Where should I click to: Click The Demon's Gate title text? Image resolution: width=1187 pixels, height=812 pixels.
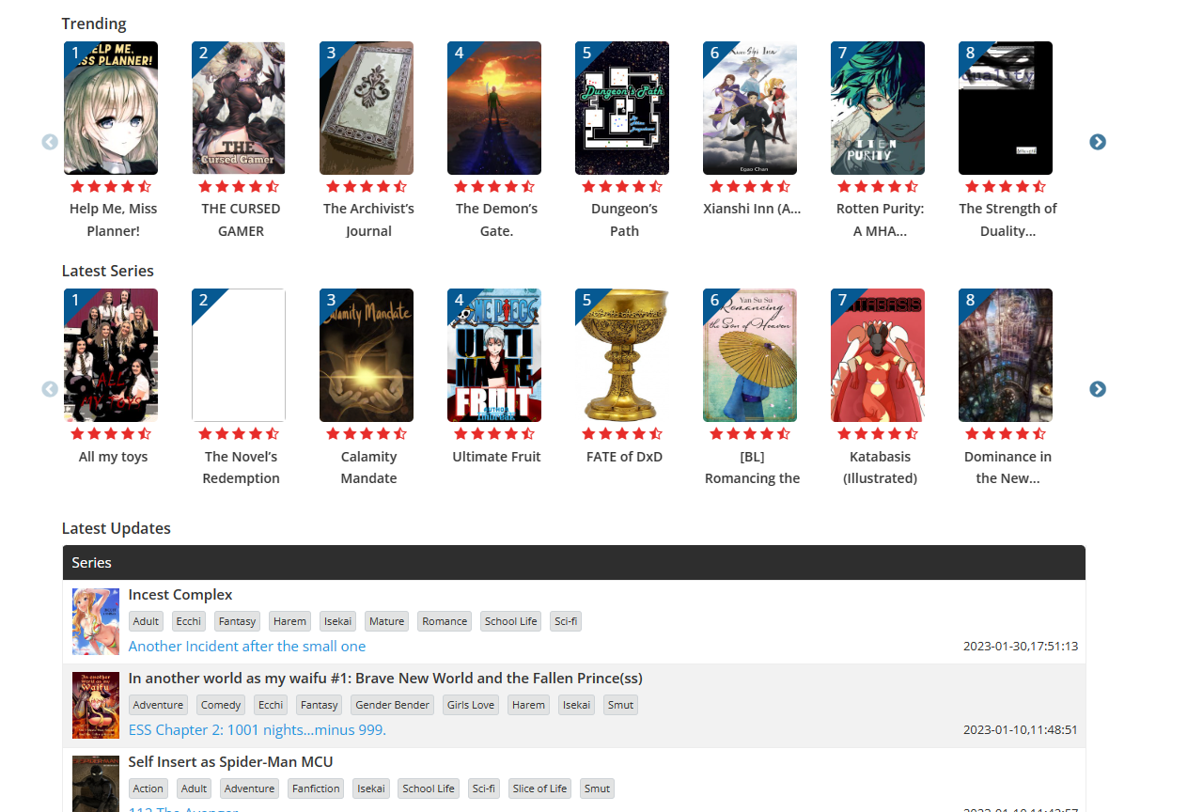click(496, 220)
